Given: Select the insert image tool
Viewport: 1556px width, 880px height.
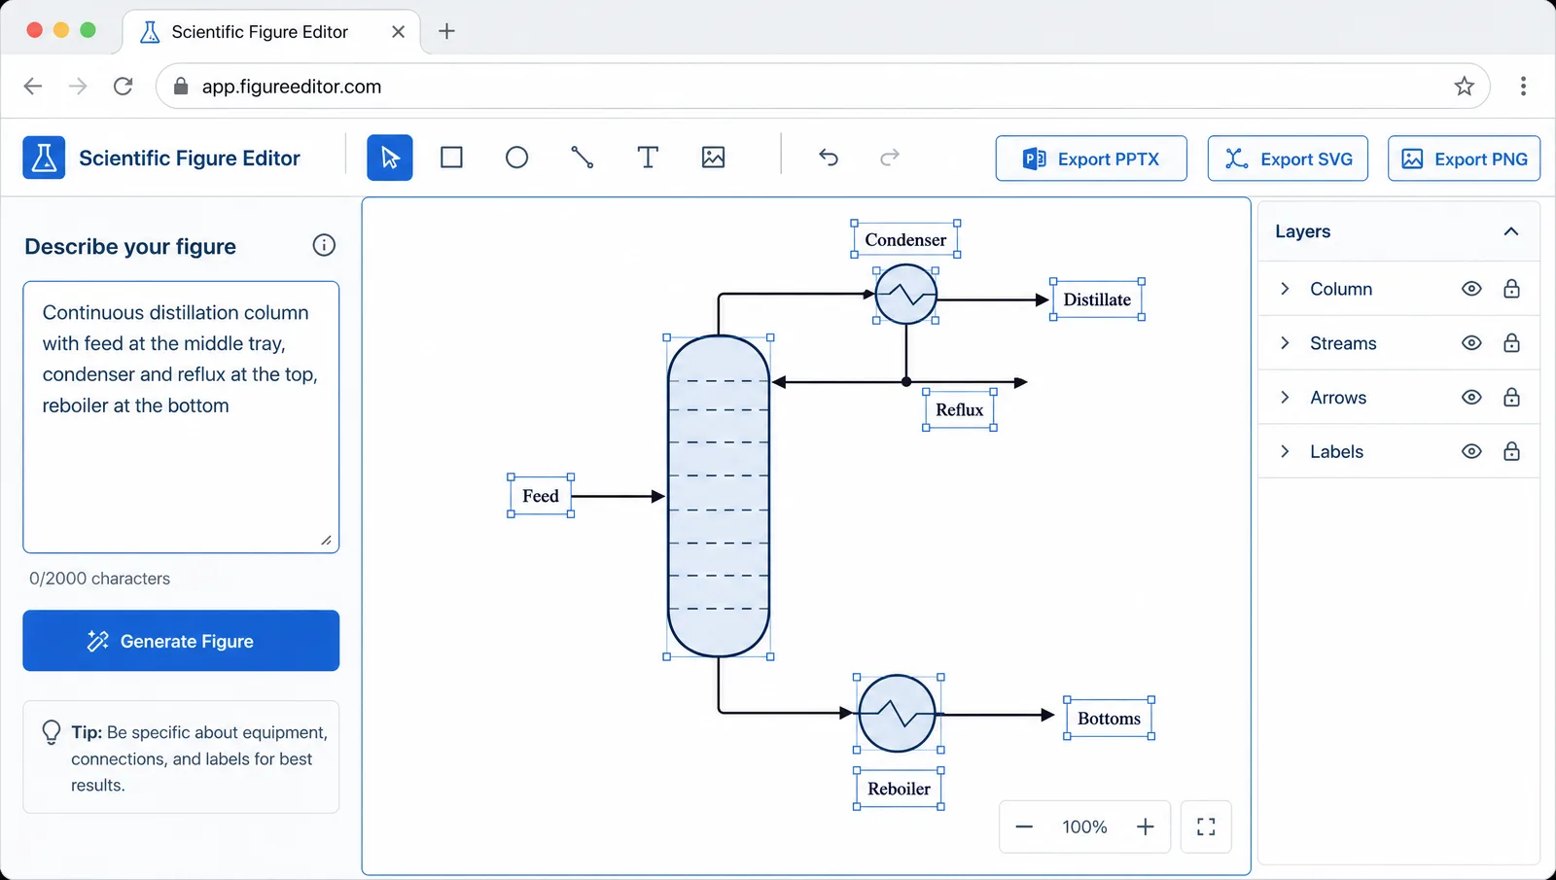Looking at the screenshot, I should 713,158.
